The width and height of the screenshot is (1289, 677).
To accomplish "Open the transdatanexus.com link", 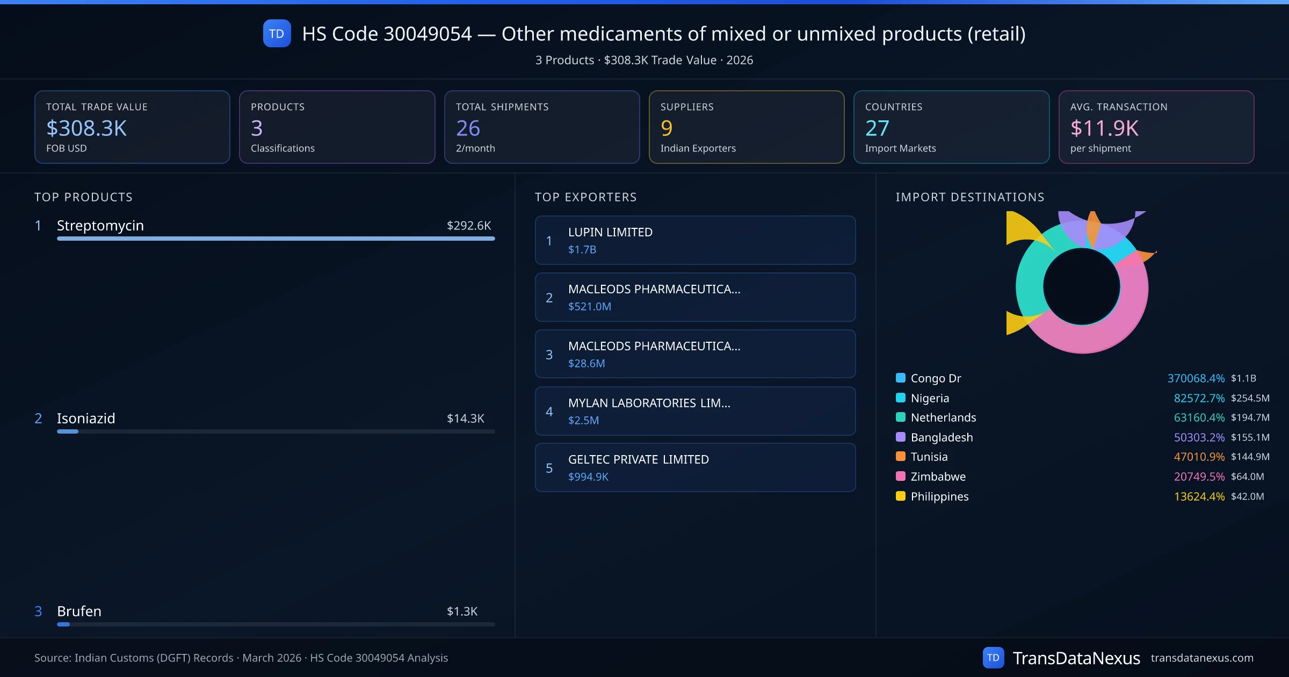I will click(1201, 658).
